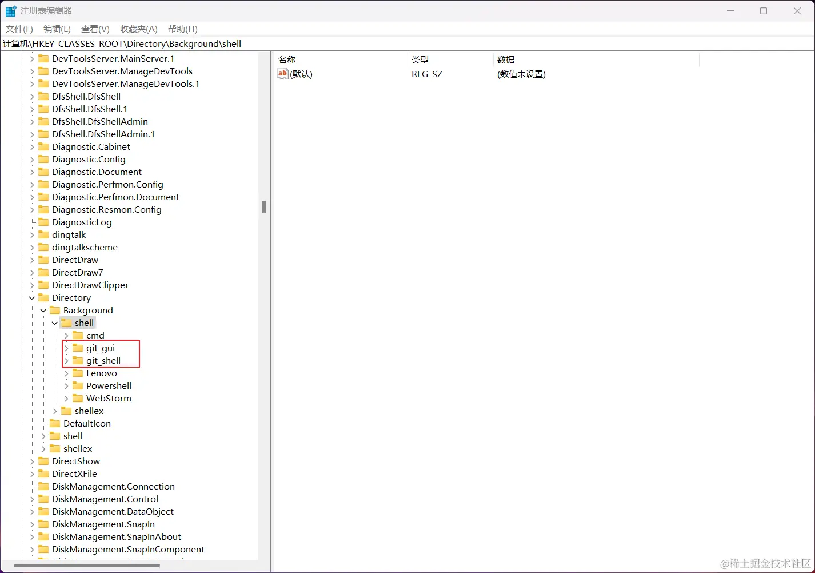Click the Background folder icon
The height and width of the screenshot is (573, 815).
pyautogui.click(x=55, y=310)
